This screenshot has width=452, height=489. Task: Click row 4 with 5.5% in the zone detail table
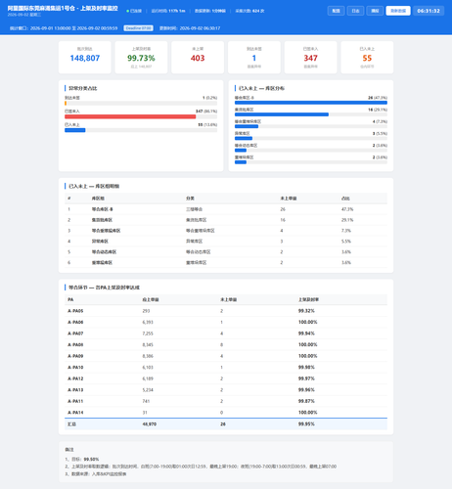point(226,242)
